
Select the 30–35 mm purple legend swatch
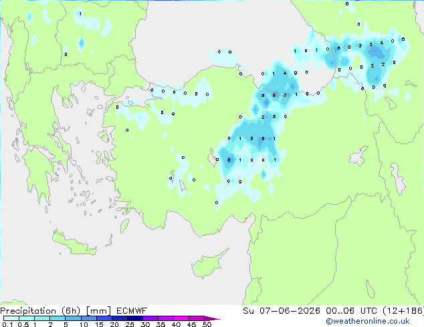coord(150,318)
